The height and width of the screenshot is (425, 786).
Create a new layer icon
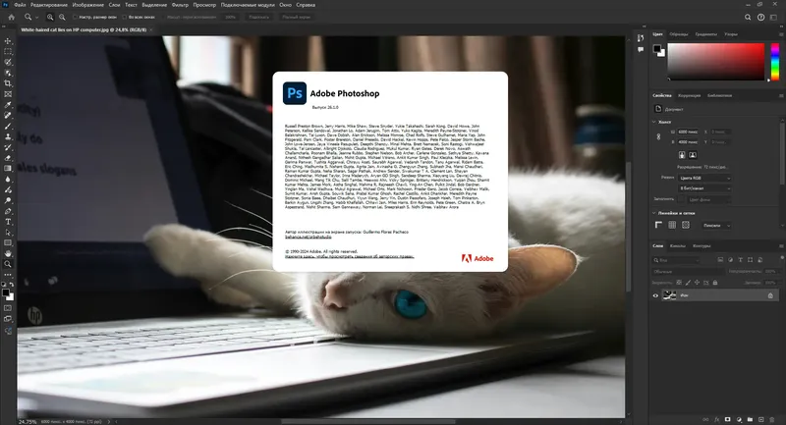(760, 419)
